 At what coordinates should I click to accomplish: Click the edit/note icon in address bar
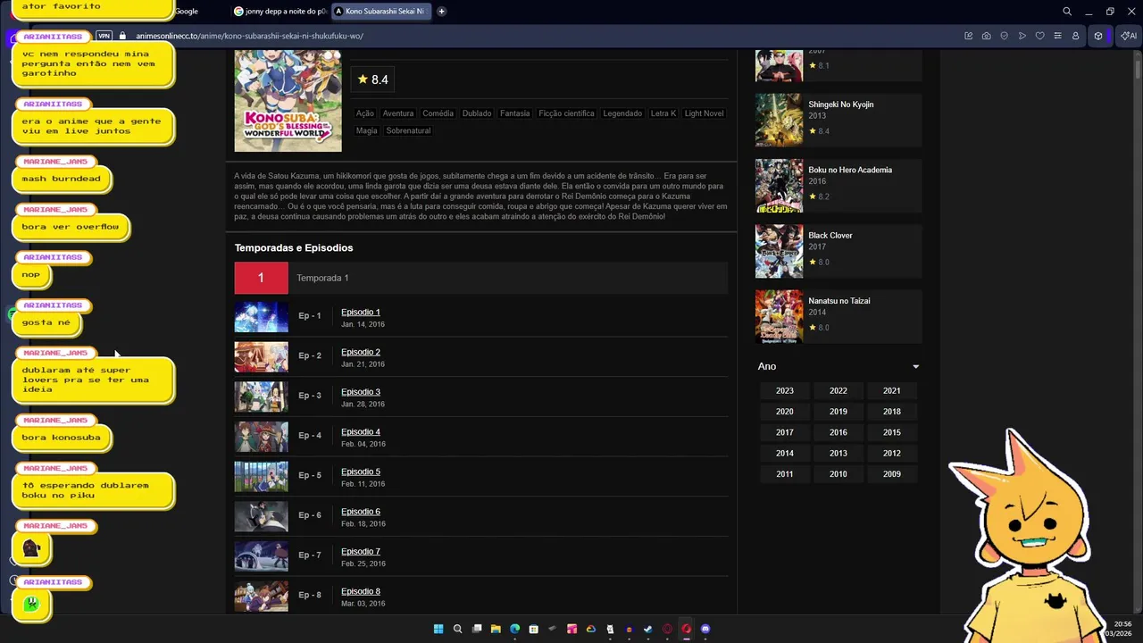[x=968, y=36]
